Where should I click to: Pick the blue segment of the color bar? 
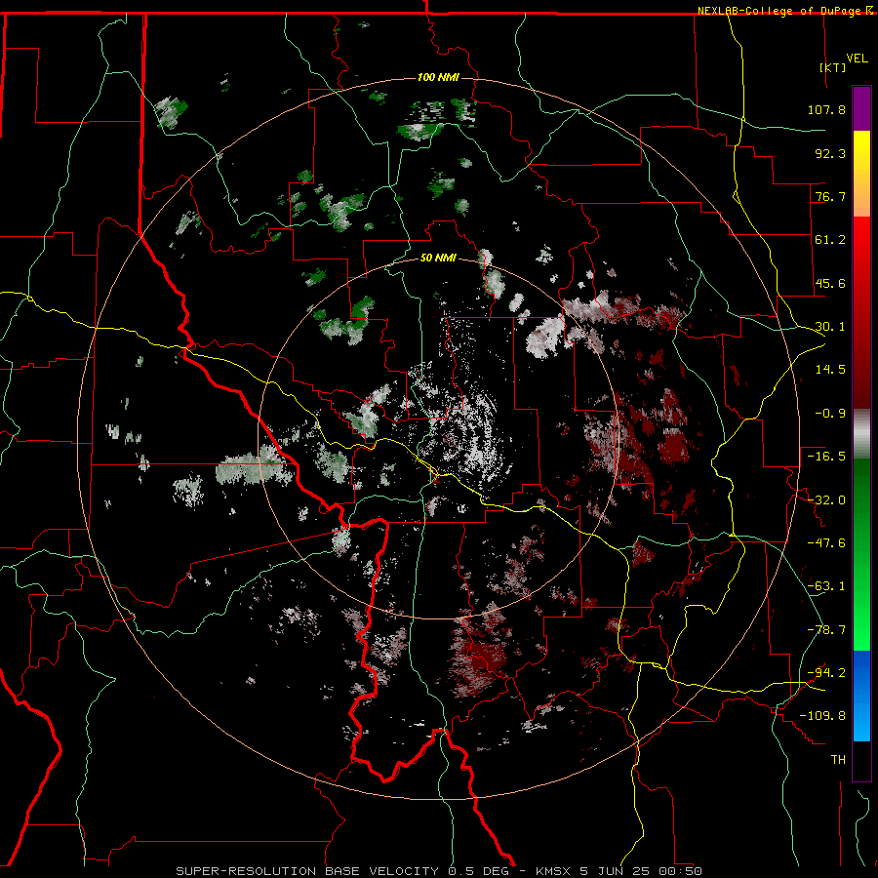[x=861, y=696]
